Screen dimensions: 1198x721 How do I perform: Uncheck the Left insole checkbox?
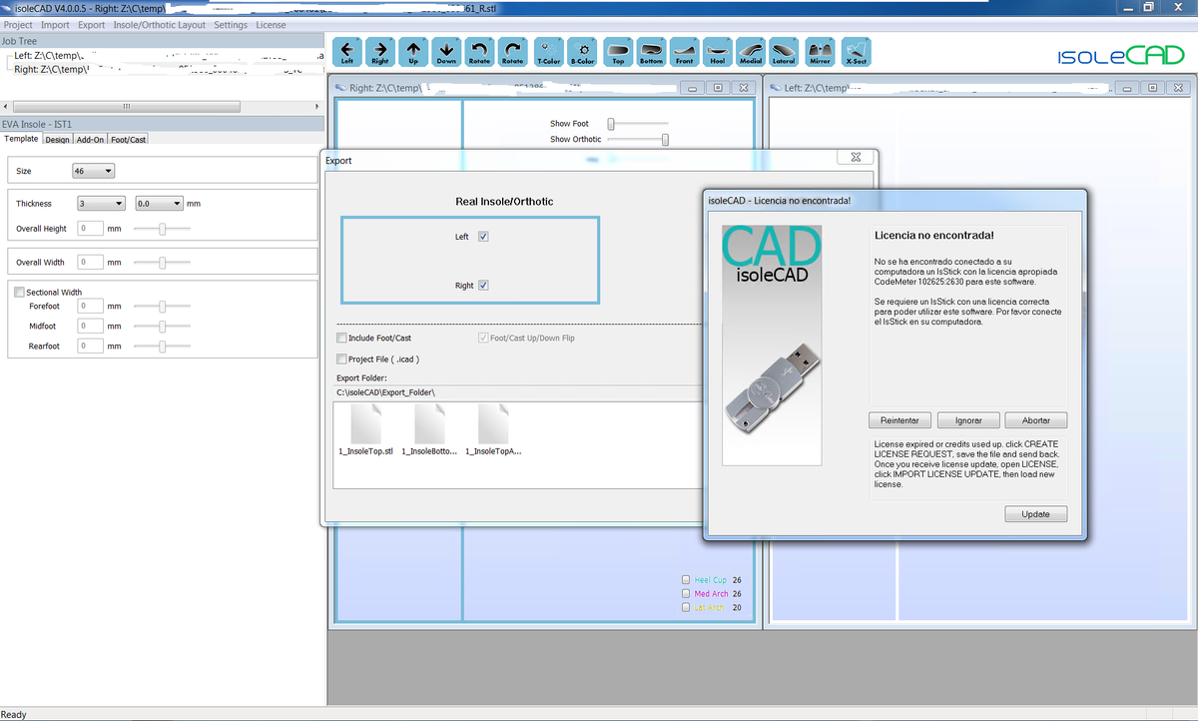(483, 237)
